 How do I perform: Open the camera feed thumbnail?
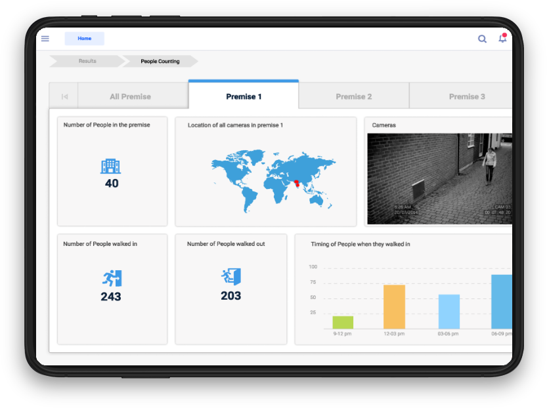(x=439, y=178)
